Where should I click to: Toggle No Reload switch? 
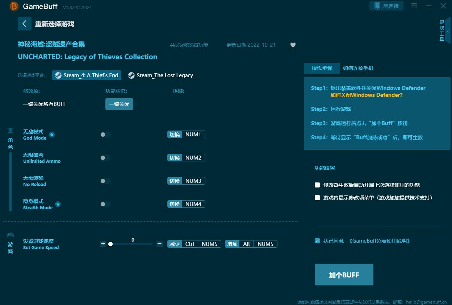tap(105, 181)
